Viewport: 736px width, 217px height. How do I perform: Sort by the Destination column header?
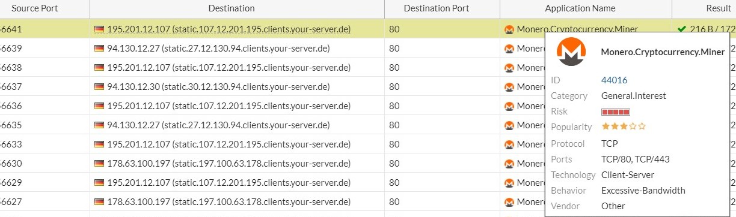[x=232, y=8]
